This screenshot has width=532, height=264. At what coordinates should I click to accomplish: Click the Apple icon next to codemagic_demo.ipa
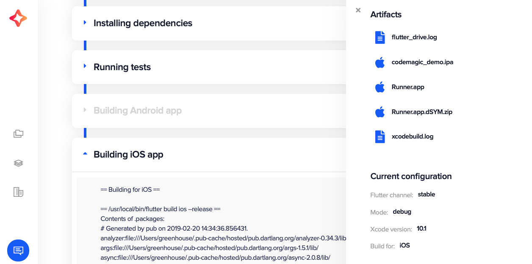click(380, 62)
